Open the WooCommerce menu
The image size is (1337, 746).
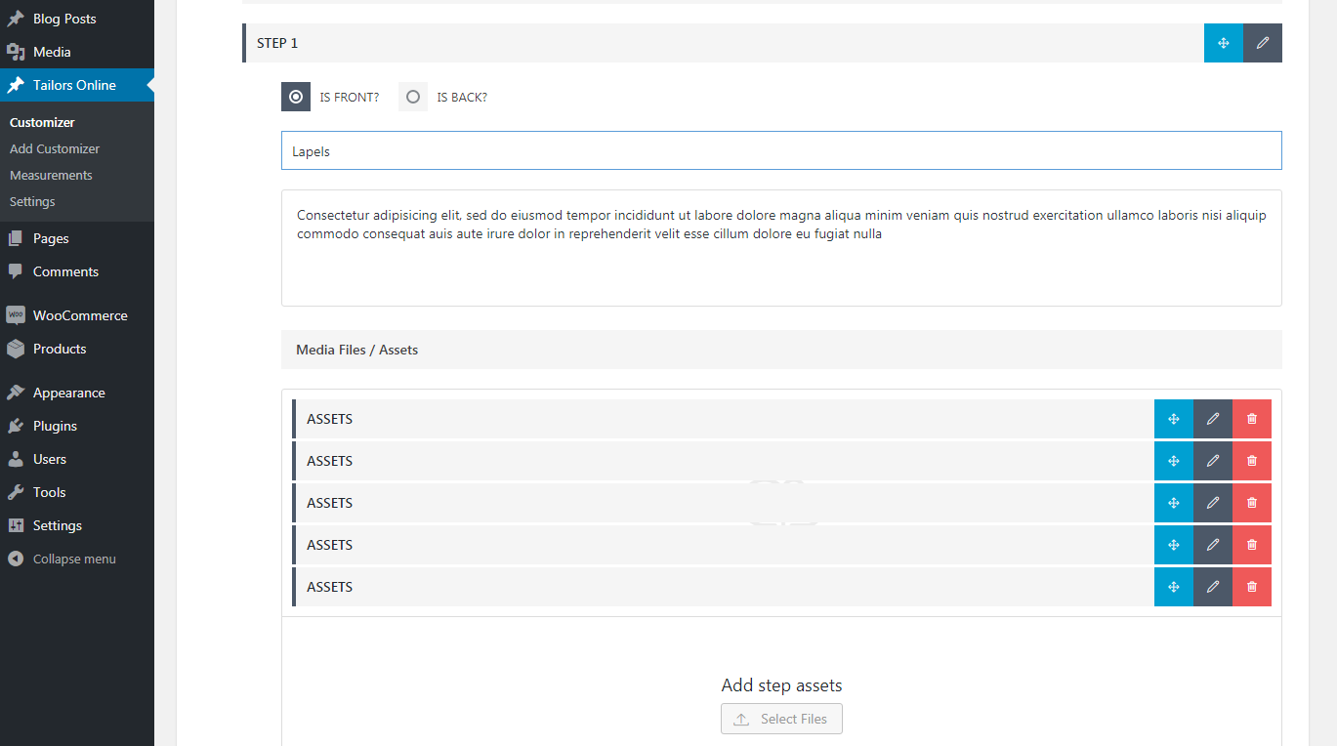pos(79,315)
